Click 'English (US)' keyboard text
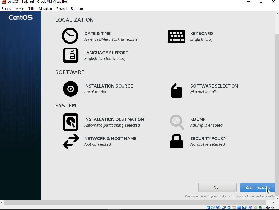279x210 pixels. coord(201,39)
